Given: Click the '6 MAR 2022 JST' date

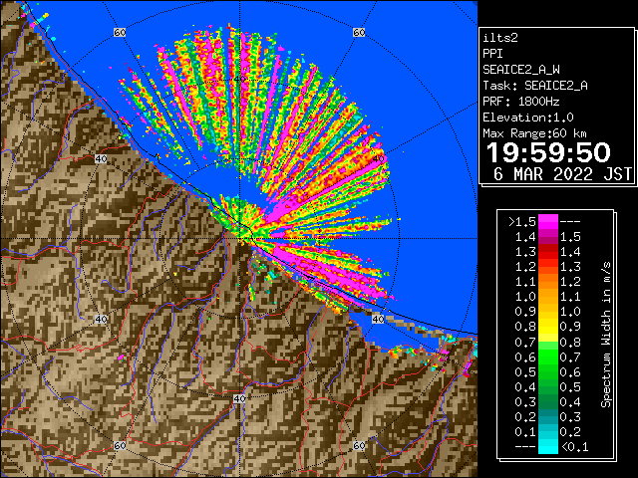Looking at the screenshot, I should (562, 174).
